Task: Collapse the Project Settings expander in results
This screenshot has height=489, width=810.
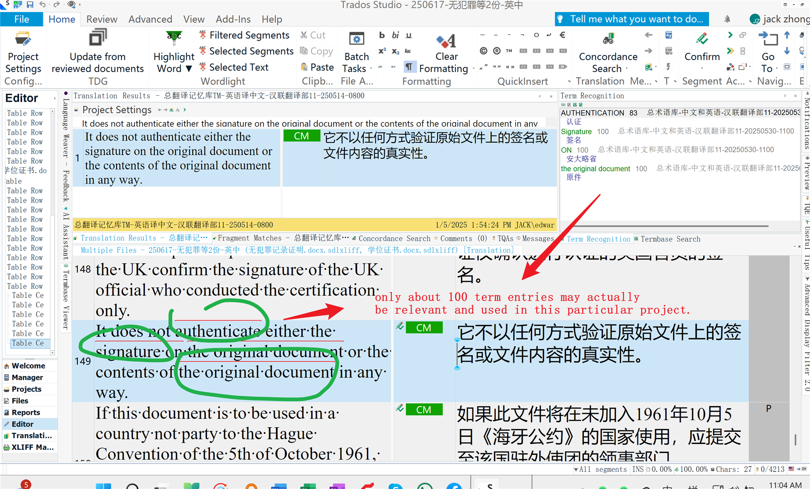Action: 77,110
